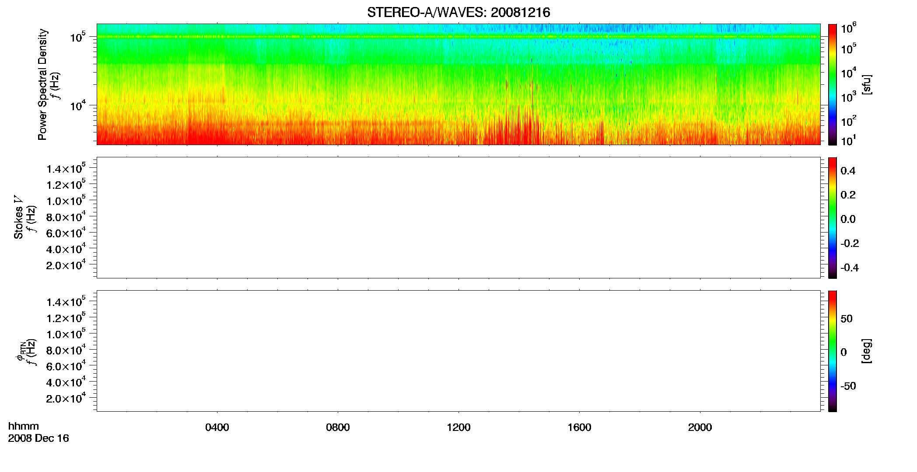The height and width of the screenshot is (472, 917).
Task: Click the 8.0×10^4 tick in phi RTN panel
Action: tap(66, 350)
